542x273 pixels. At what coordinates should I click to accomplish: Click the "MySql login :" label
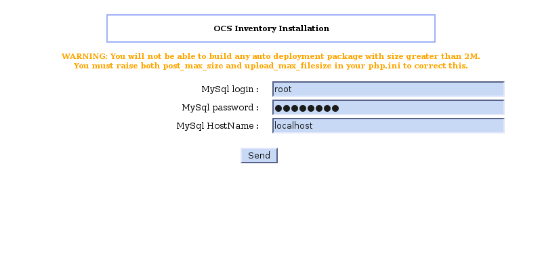[x=230, y=89]
